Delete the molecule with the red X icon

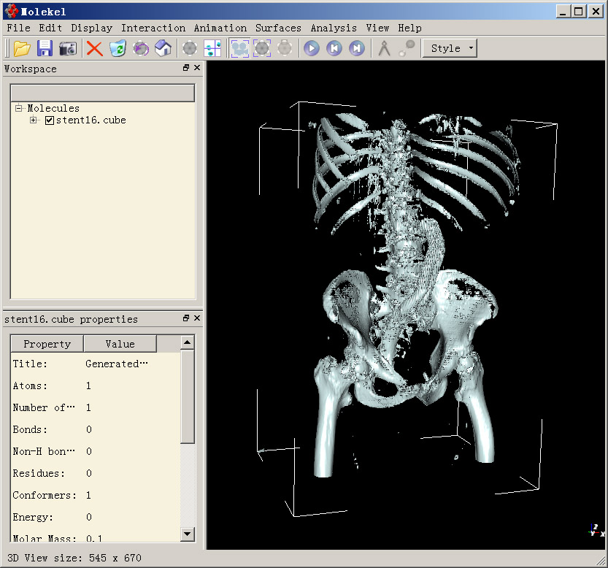click(x=94, y=49)
